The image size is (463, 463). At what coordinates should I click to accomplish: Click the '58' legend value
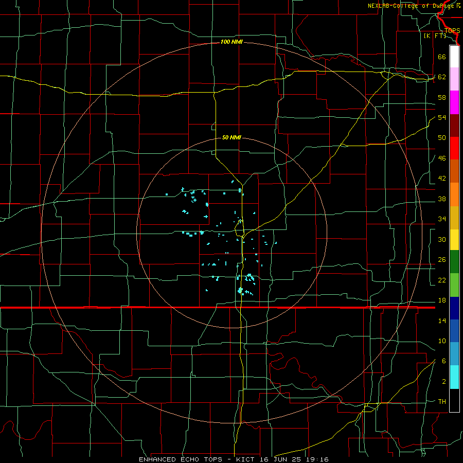pyautogui.click(x=442, y=97)
